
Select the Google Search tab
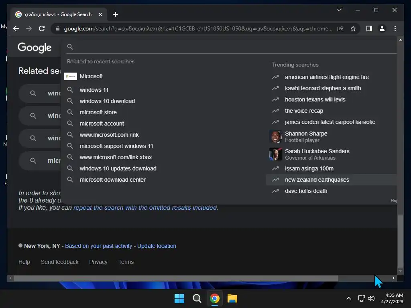pyautogui.click(x=58, y=14)
